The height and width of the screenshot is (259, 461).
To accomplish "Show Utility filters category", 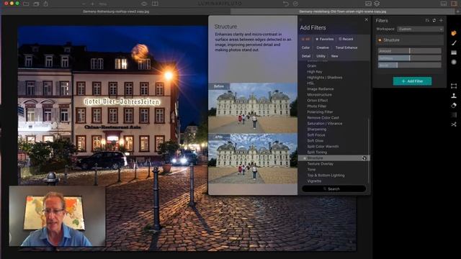I will click(321, 56).
